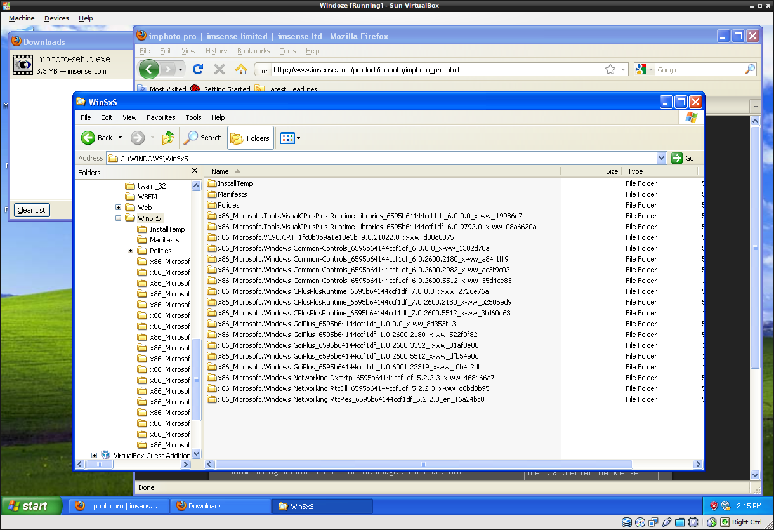The height and width of the screenshot is (530, 774).
Task: Open the Google search engine dropdown in Firefox
Action: click(x=644, y=70)
